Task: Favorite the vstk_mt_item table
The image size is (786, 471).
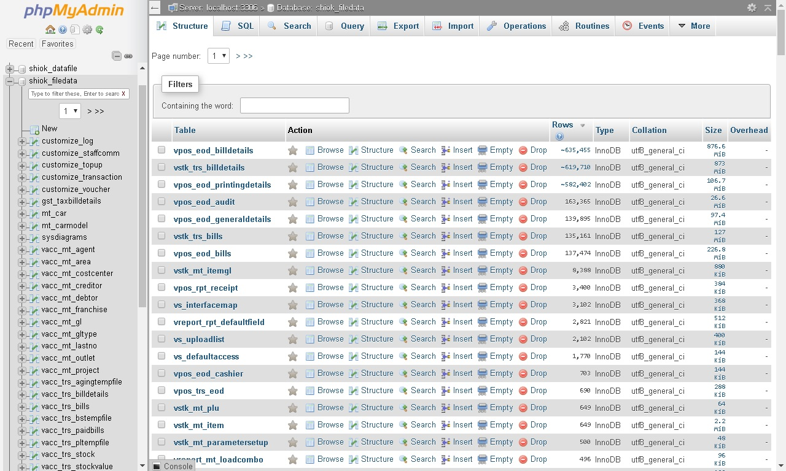Action: coord(293,425)
